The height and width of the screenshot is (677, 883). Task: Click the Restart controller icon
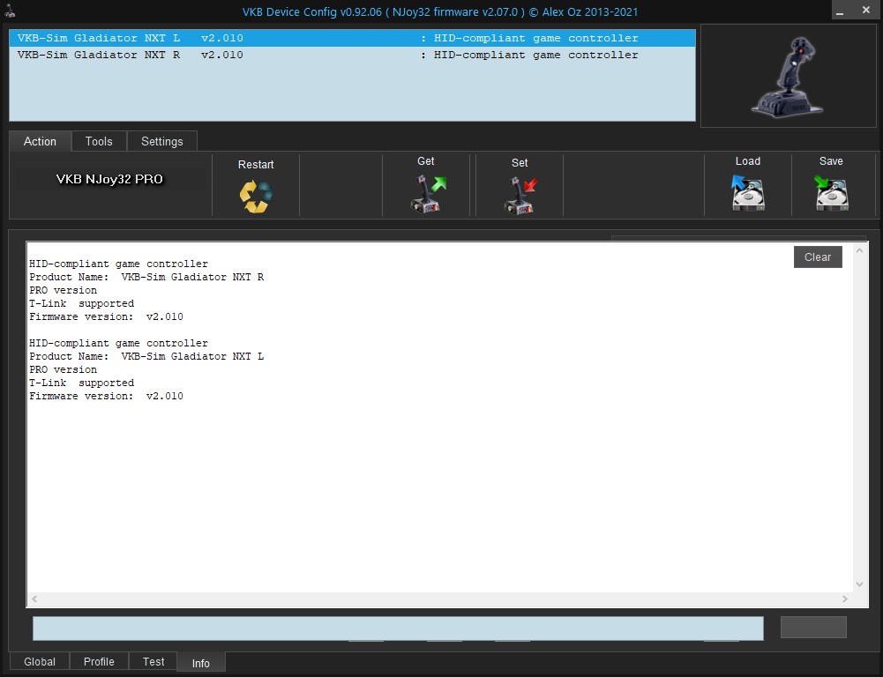click(x=256, y=196)
